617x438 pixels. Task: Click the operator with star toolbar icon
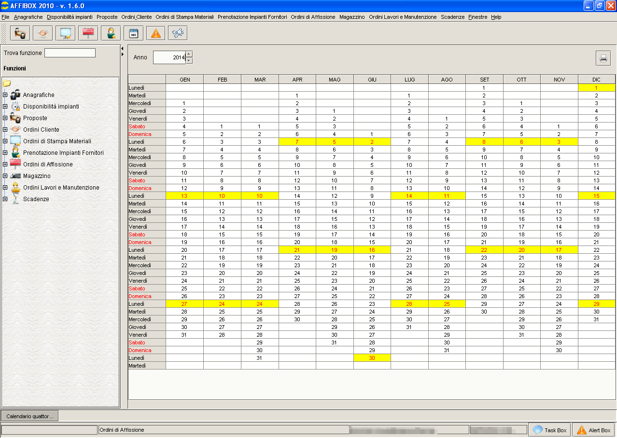pos(111,33)
